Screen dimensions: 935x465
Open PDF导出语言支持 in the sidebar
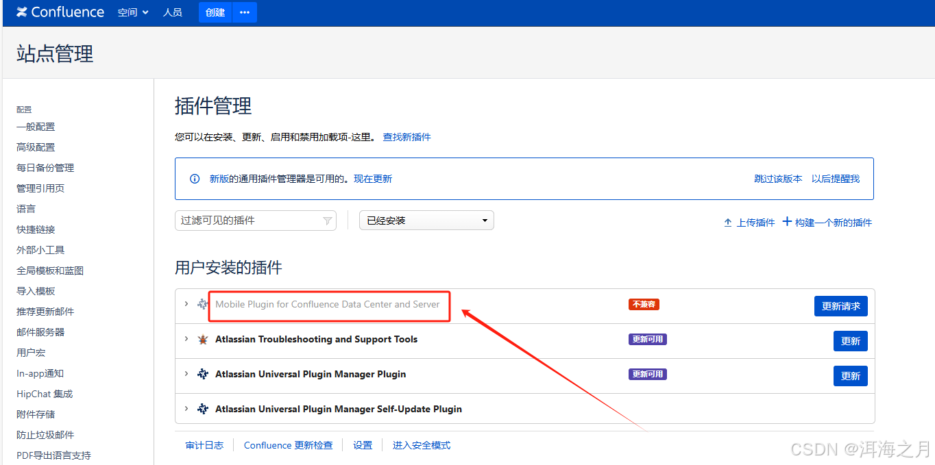(53, 455)
